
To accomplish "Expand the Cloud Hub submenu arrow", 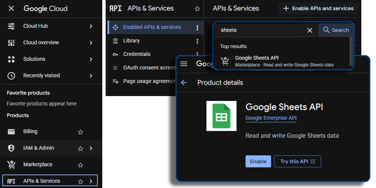I will click(91, 26).
